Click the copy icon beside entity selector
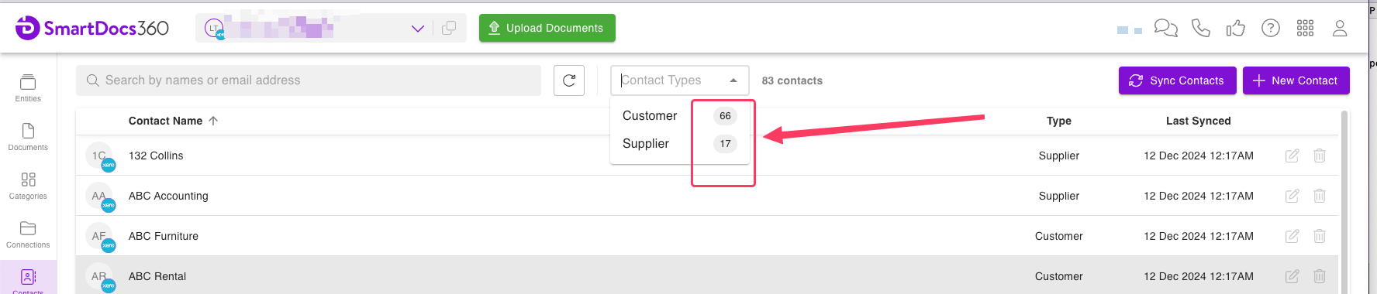 coord(449,29)
